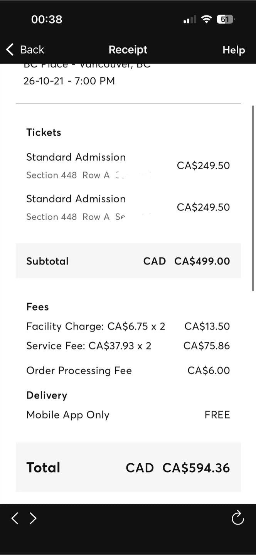Reload page with refresh icon
Image resolution: width=256 pixels, height=555 pixels.
(237, 518)
